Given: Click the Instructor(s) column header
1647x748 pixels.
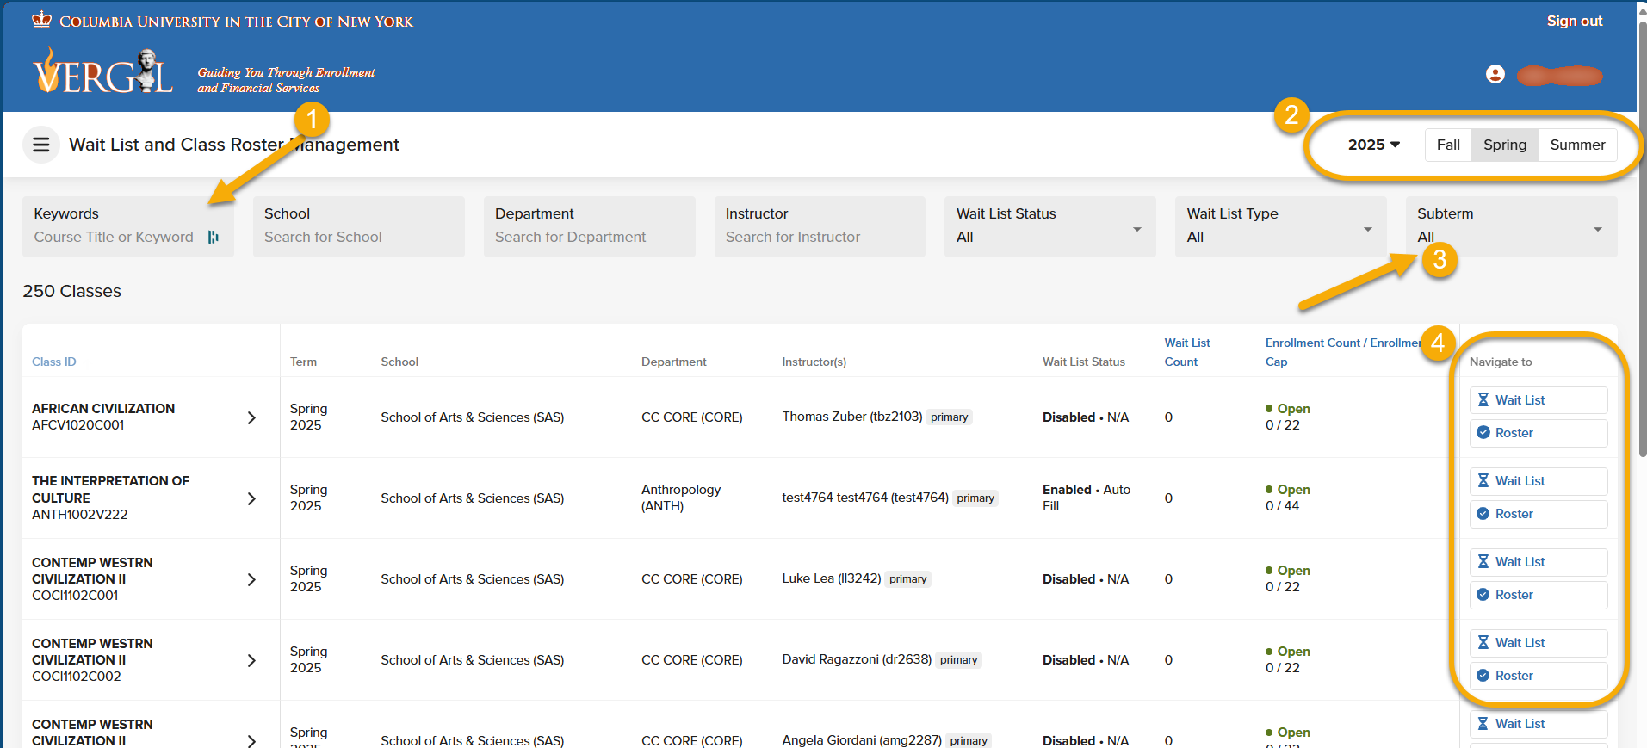Looking at the screenshot, I should click(814, 362).
